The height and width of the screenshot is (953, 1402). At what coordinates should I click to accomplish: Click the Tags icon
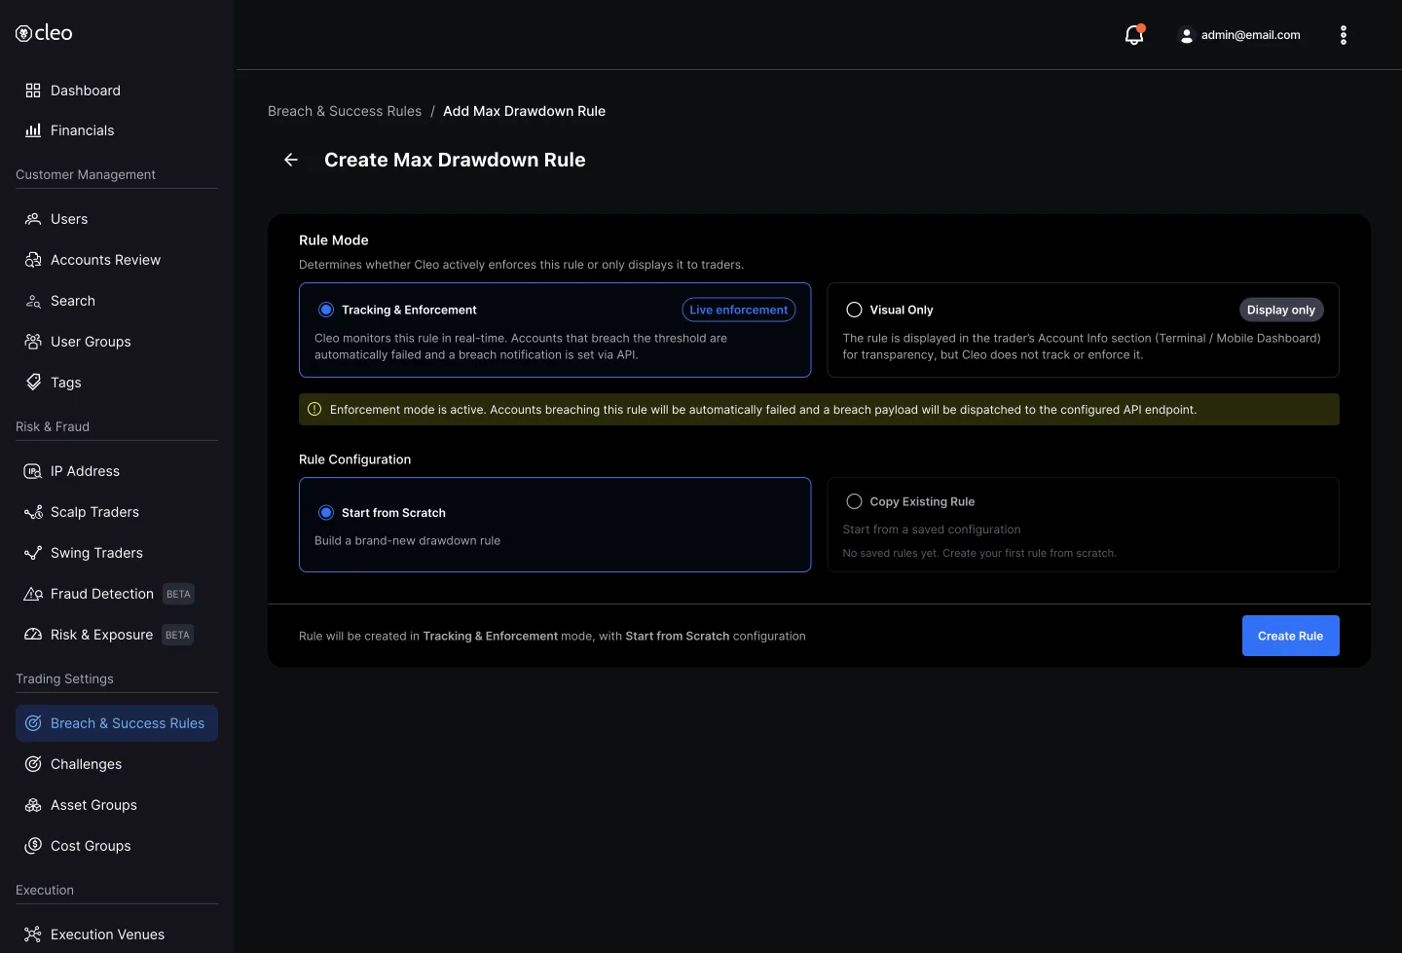click(33, 383)
